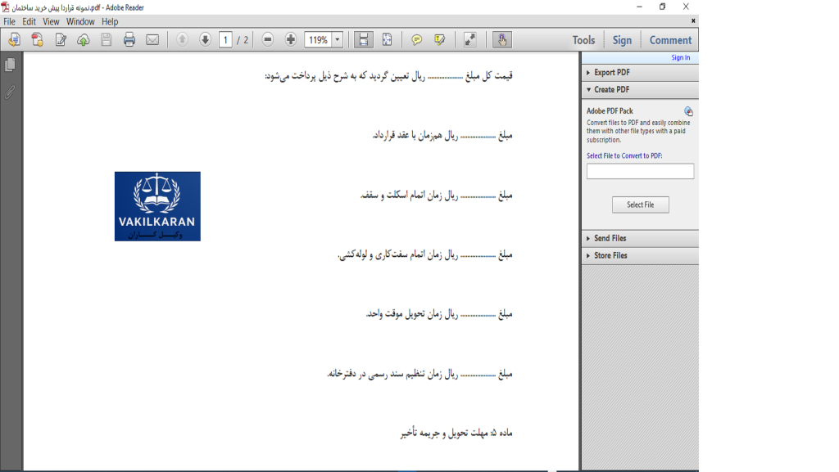Show page thumbnails panel

click(10, 65)
